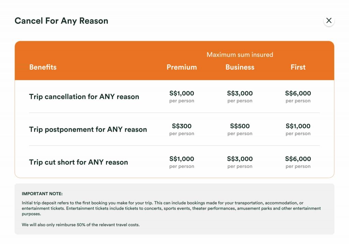Click the Trip cancellation for ANY reason row label
This screenshot has width=349, height=244.
coord(84,97)
